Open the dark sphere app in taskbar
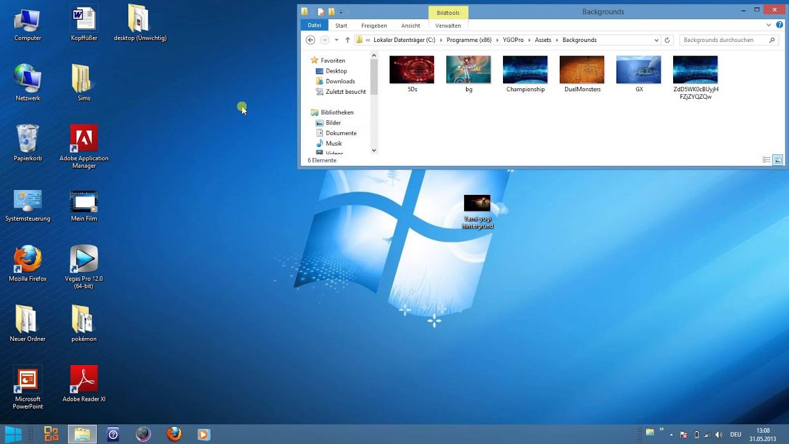 point(144,434)
